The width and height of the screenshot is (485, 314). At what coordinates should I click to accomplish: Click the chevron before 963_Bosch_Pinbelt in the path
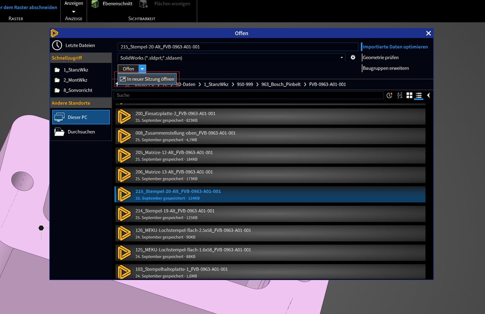tap(258, 84)
